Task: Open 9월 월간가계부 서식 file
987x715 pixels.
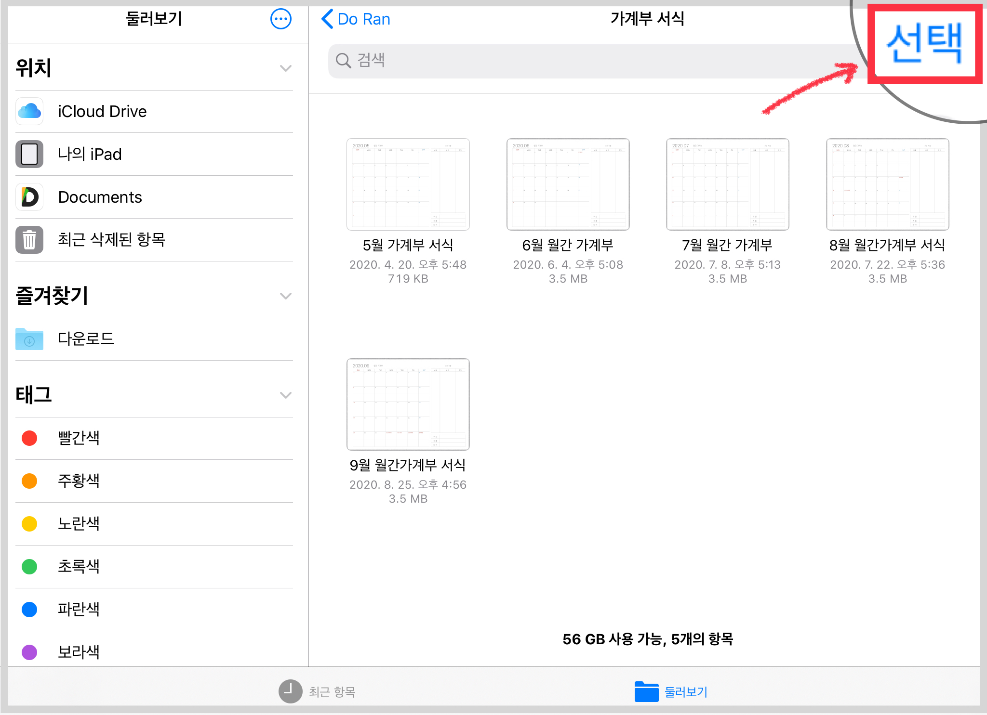Action: [408, 404]
